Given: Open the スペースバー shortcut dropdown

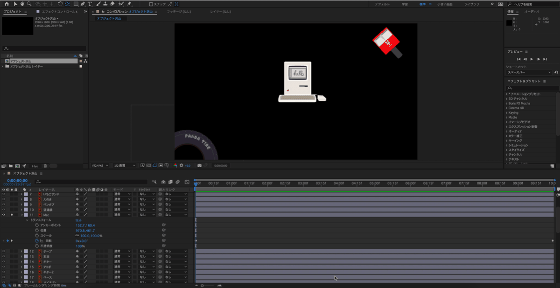Looking at the screenshot, I should [x=529, y=72].
